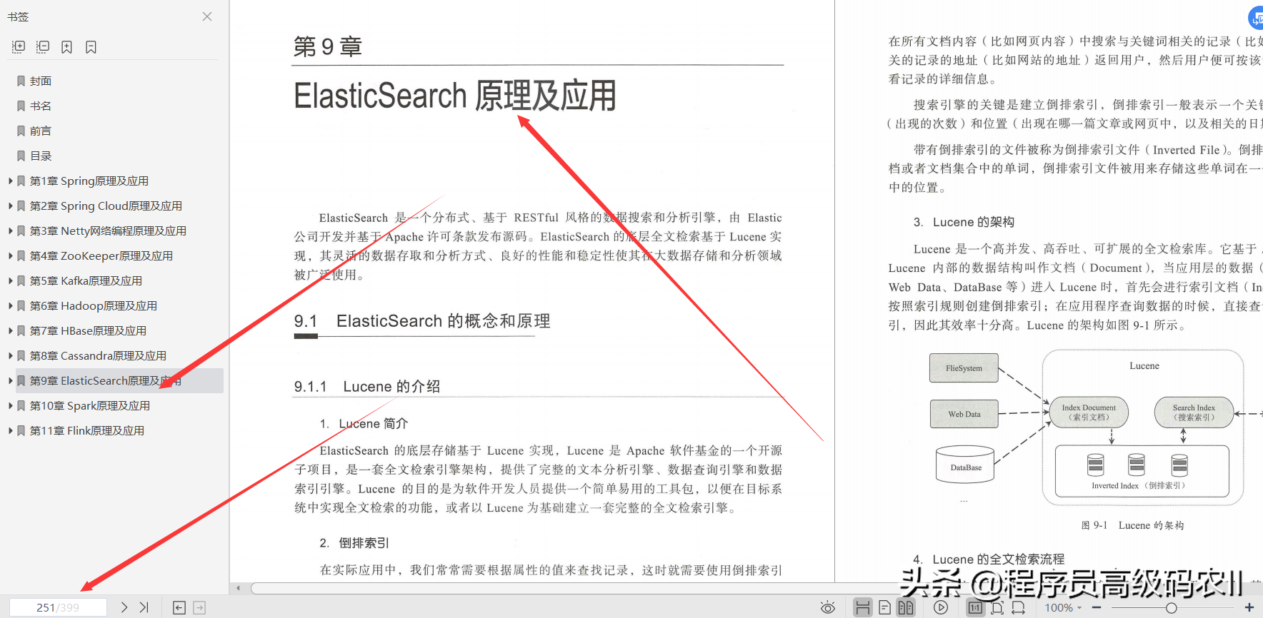Jump to 第2章 Spring Cloud原理及应用
This screenshot has height=618, width=1263.
(x=106, y=206)
